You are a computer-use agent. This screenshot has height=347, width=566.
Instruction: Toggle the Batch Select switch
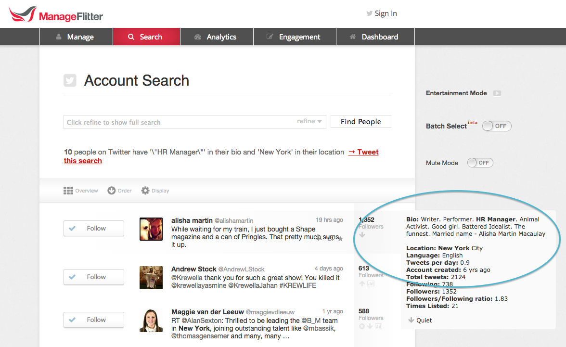pos(497,126)
